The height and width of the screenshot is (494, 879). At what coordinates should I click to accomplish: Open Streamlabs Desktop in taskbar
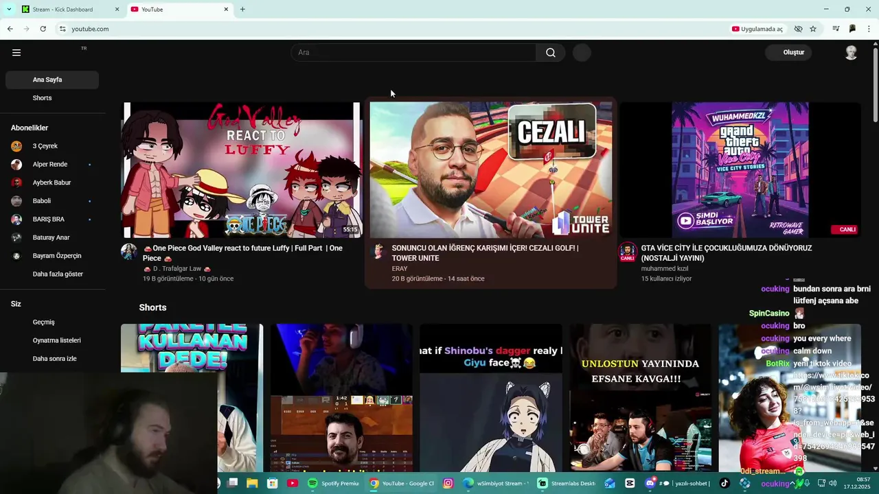[567, 483]
